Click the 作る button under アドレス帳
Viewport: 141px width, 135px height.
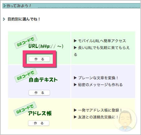point(39,123)
